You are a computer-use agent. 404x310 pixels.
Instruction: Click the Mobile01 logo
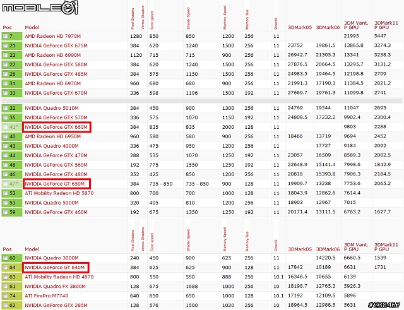[40, 8]
